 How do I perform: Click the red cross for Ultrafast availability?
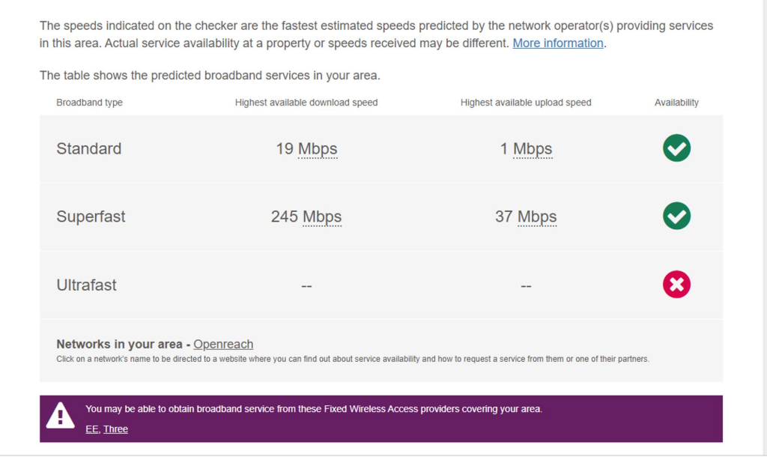(x=676, y=284)
